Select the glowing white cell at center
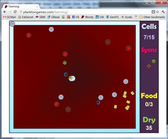 [x=72, y=78]
